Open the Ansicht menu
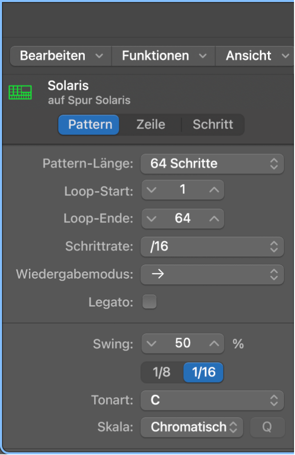Image resolution: width=295 pixels, height=455 pixels. click(254, 55)
